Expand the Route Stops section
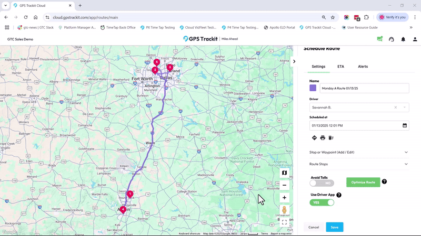This screenshot has height=236, width=421. coord(359,164)
